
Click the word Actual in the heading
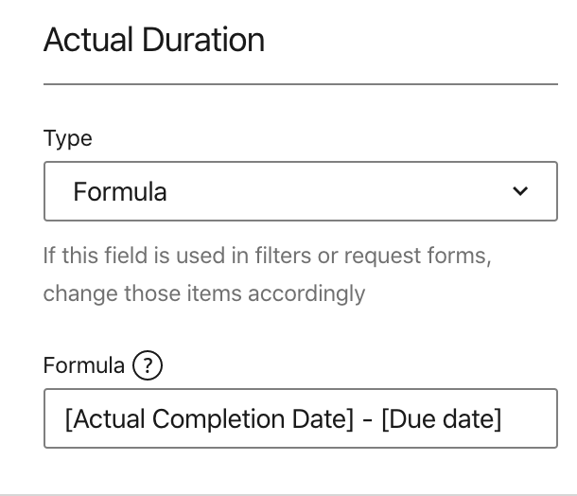pos(89,41)
